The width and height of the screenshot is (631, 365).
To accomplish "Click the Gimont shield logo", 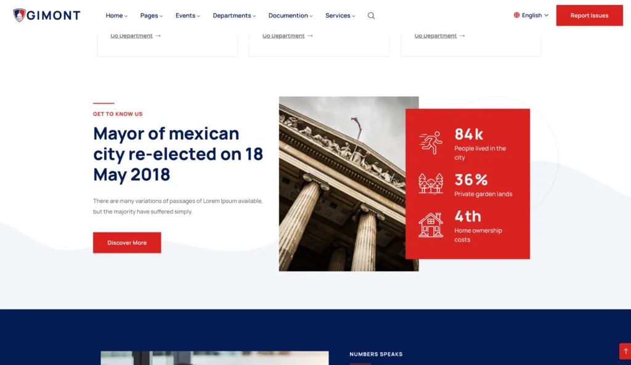I will click(19, 15).
